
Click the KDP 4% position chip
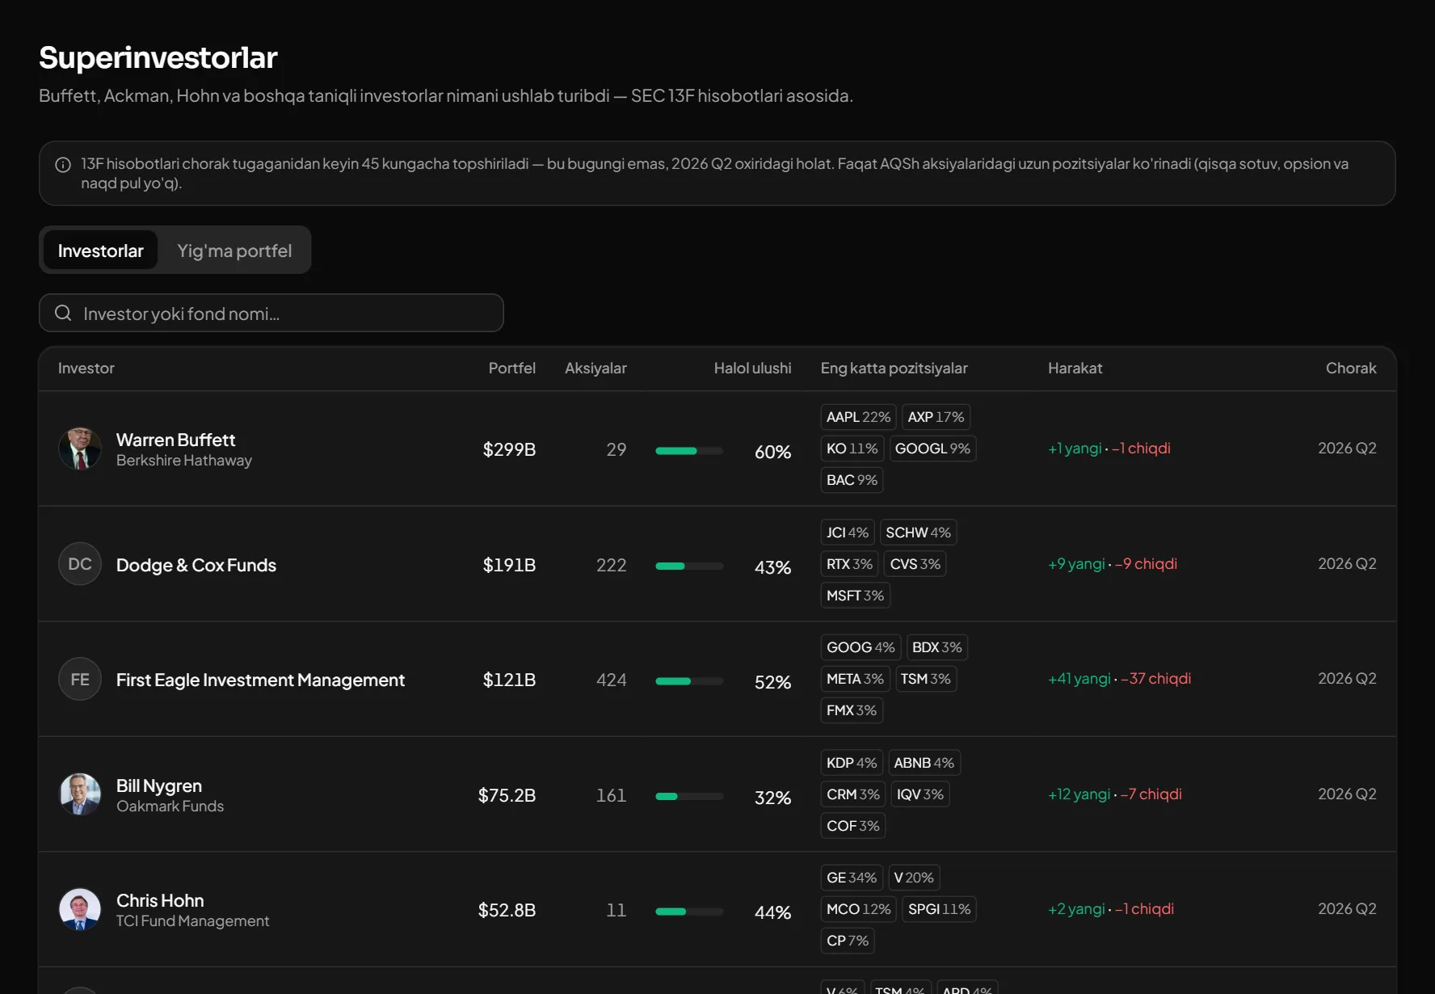pyautogui.click(x=852, y=763)
